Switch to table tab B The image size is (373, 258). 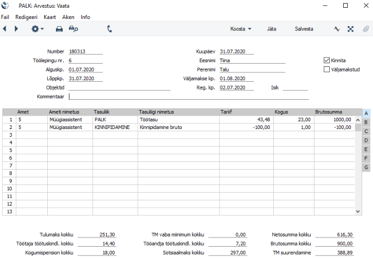pos(366,122)
